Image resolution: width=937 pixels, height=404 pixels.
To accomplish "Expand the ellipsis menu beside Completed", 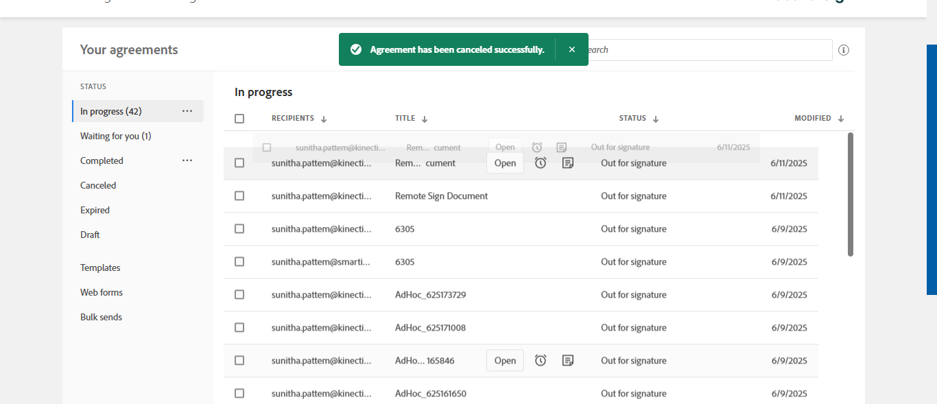I will [187, 161].
